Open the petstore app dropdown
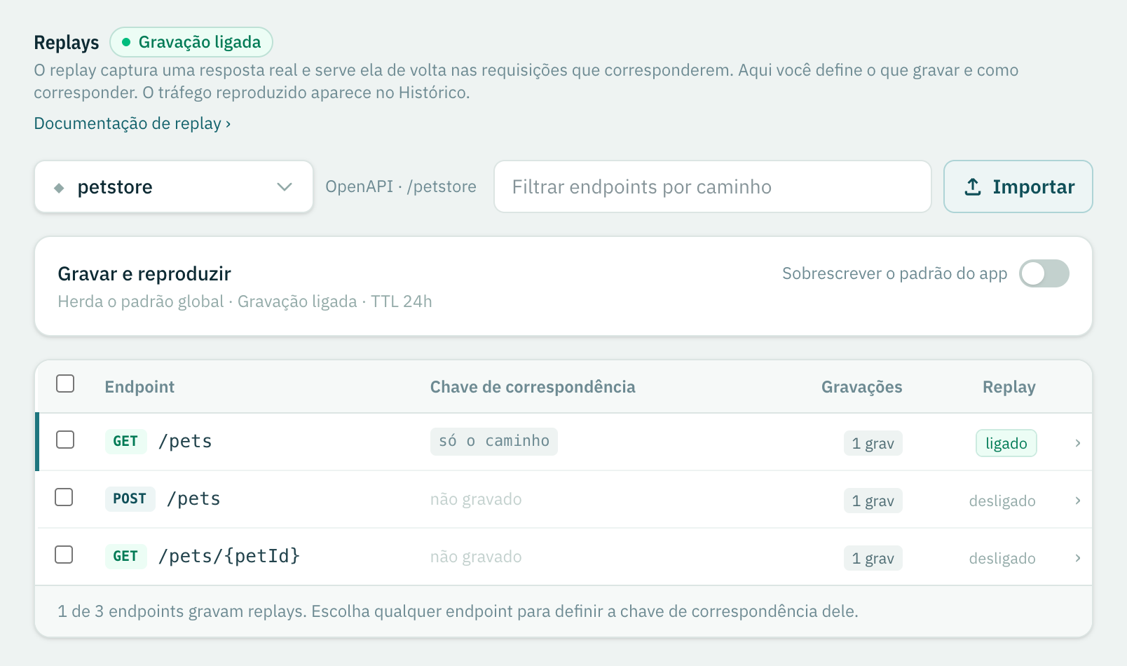This screenshot has width=1127, height=666. click(x=174, y=186)
